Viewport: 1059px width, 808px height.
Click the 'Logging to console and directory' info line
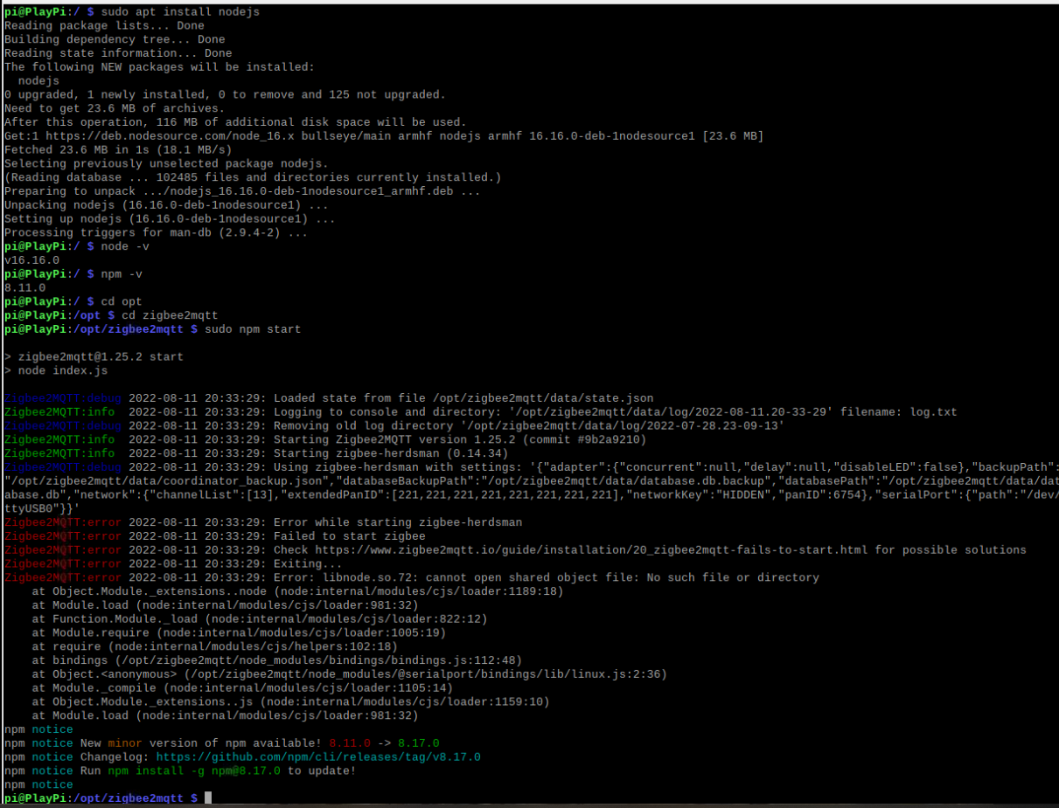click(480, 412)
